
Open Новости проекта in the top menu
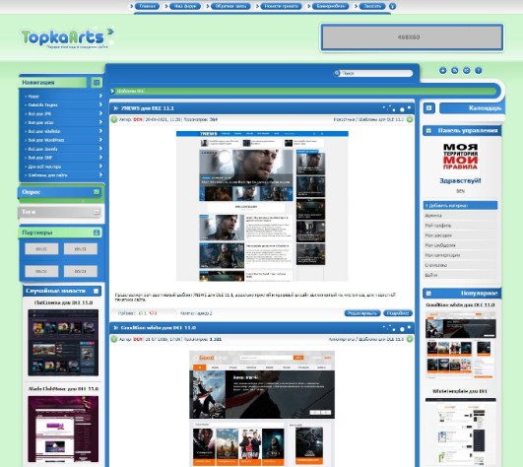coord(281,6)
